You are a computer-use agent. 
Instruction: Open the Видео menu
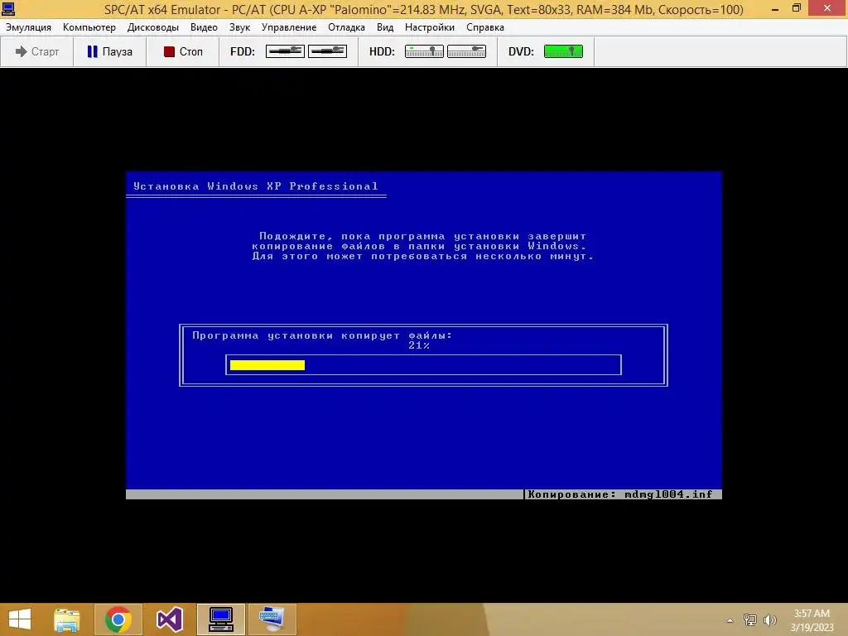pyautogui.click(x=204, y=27)
